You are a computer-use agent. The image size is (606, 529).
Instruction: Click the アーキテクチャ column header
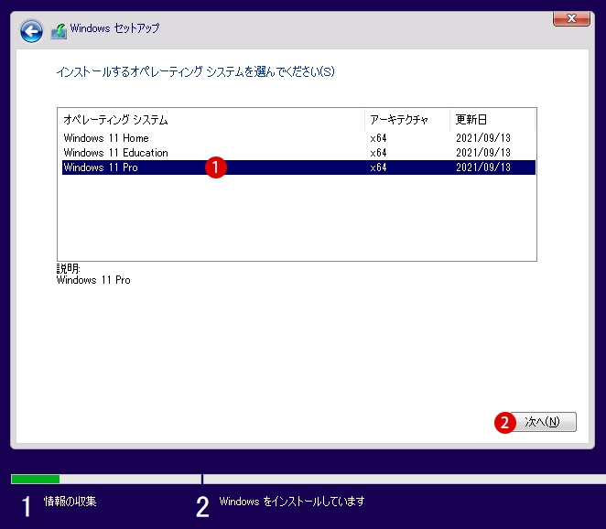[x=407, y=120]
